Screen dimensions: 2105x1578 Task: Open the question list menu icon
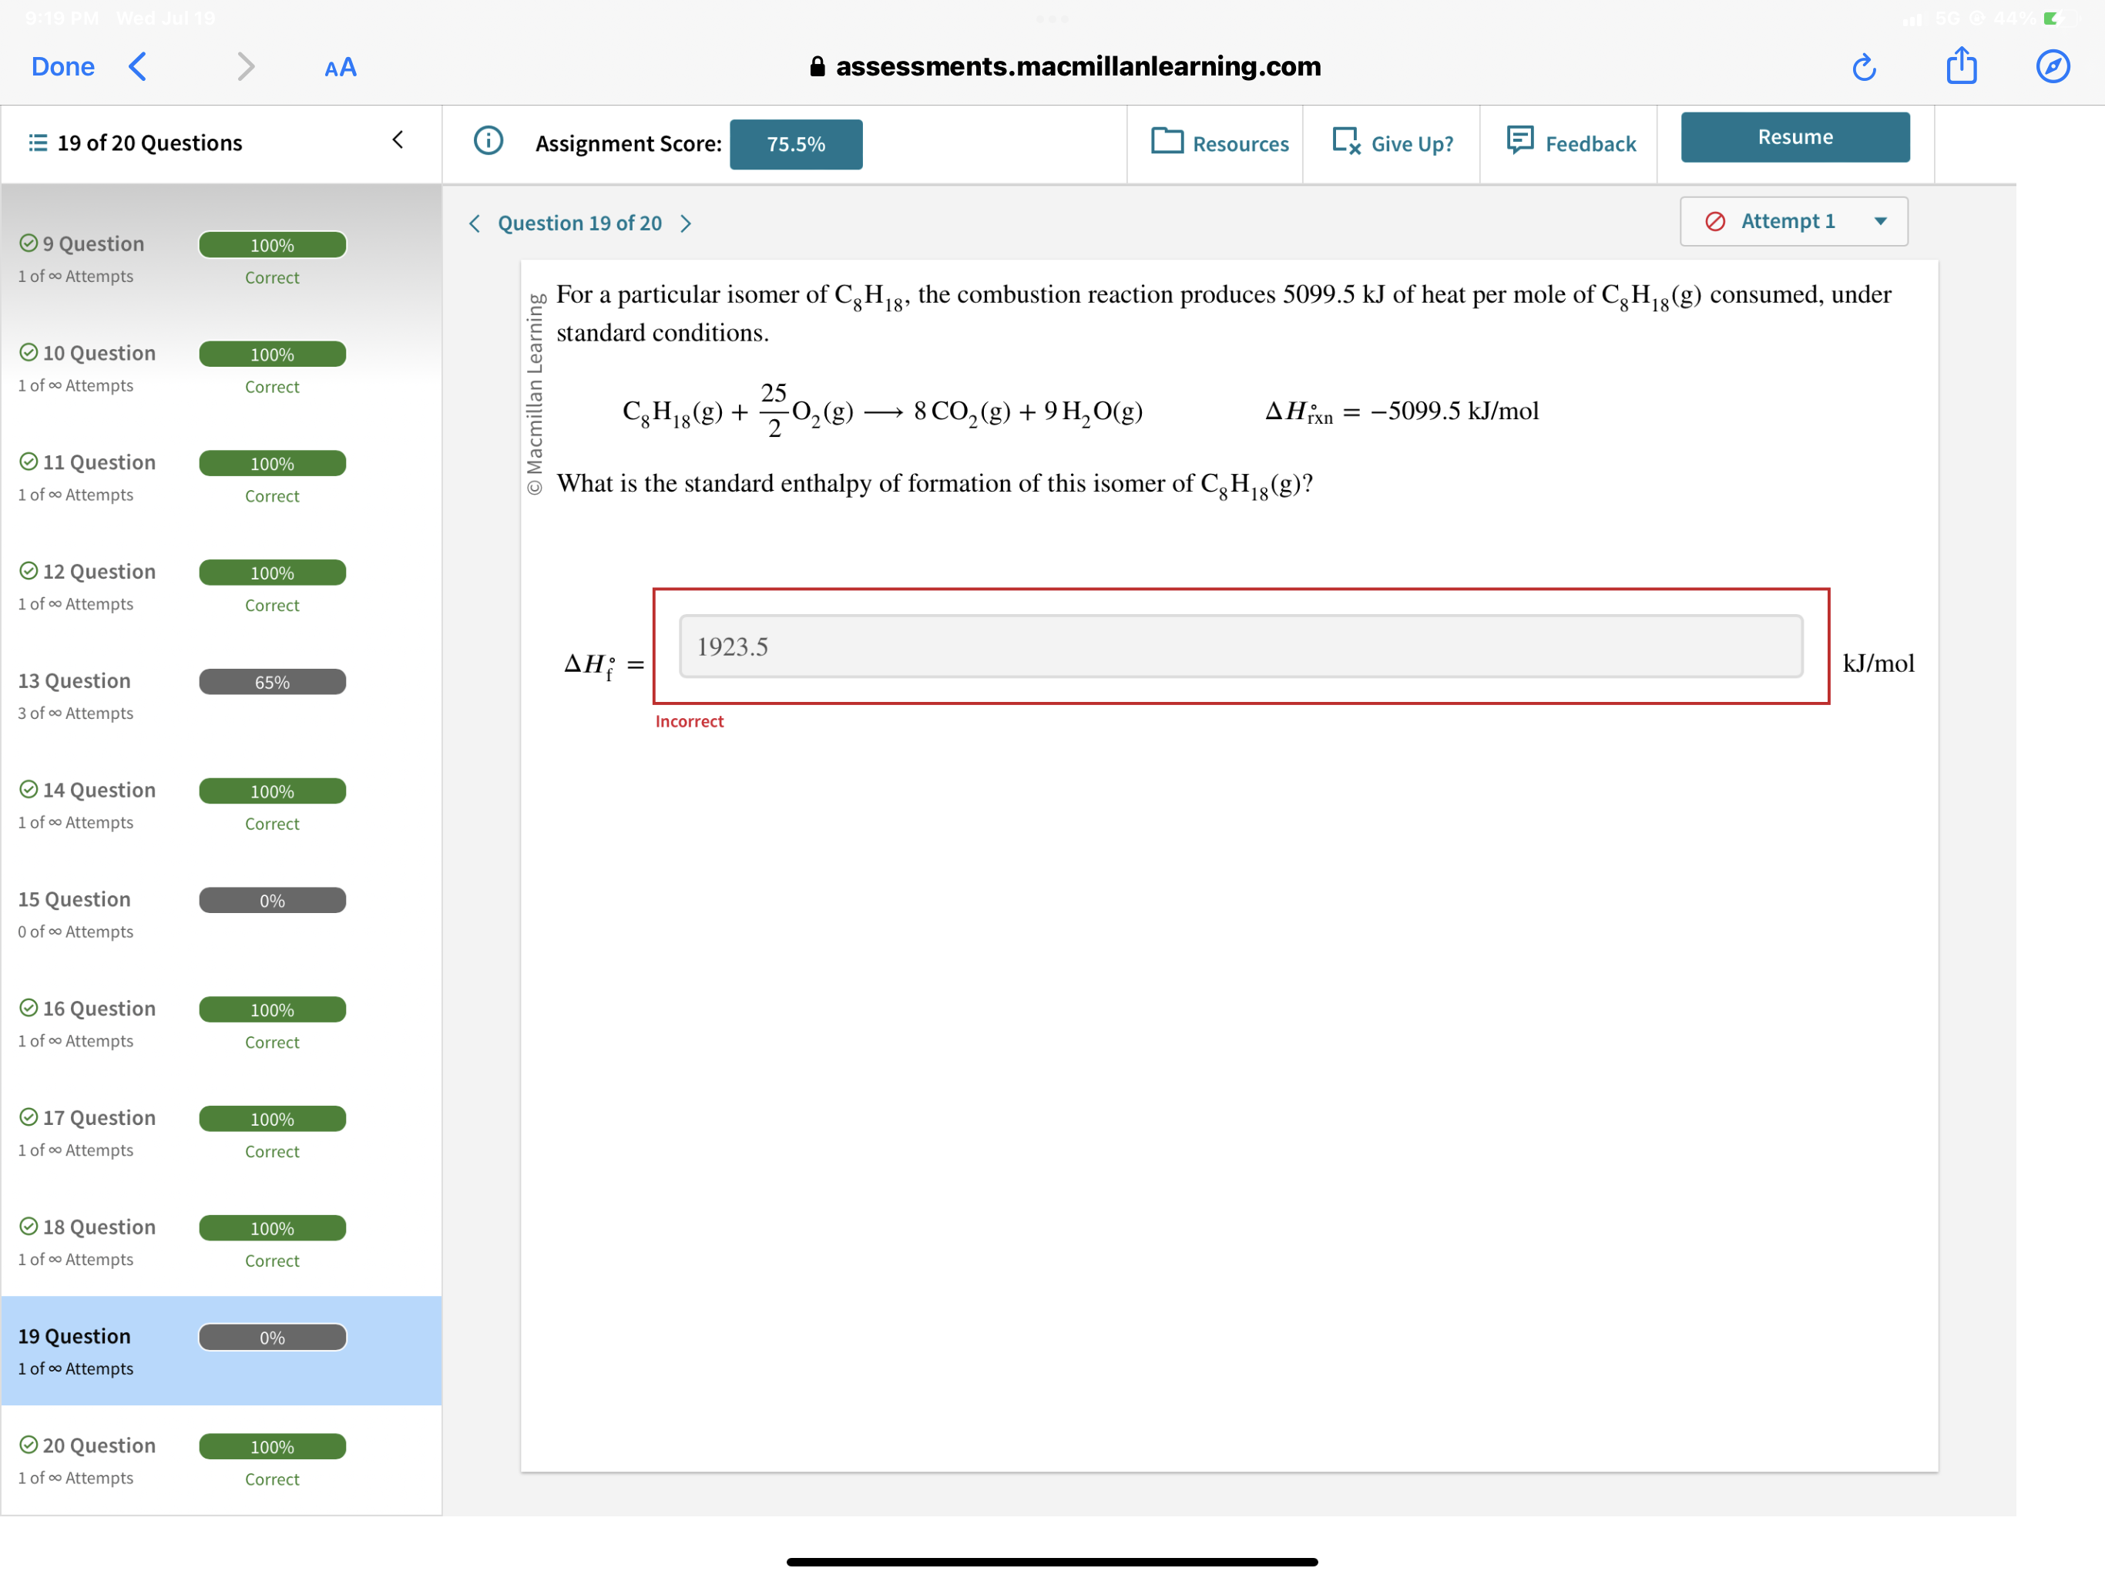point(36,143)
